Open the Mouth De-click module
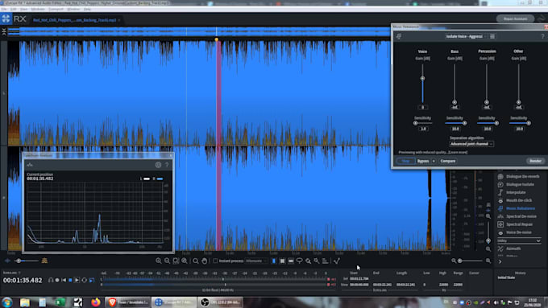This screenshot has width=548, height=308. (514, 200)
